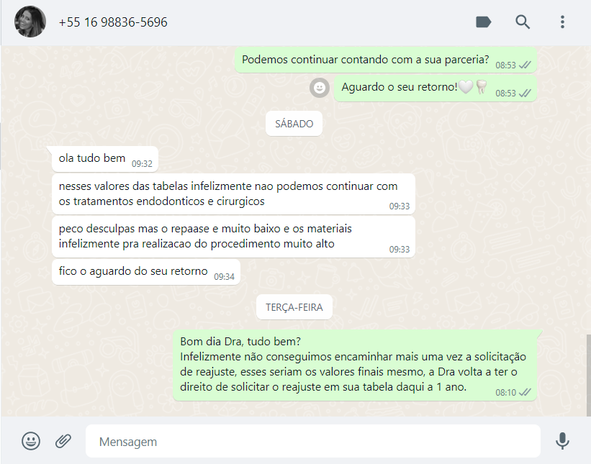This screenshot has width=591, height=464.
Task: Click the double-check read receipt on 08:10 message
Action: [525, 393]
